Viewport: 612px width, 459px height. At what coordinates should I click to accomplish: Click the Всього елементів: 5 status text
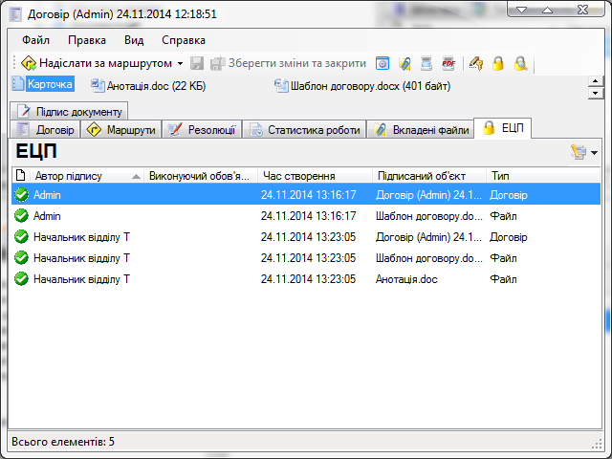pyautogui.click(x=63, y=442)
